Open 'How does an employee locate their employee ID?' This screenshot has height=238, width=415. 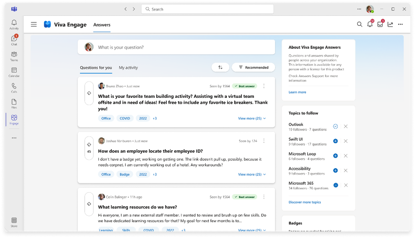click(150, 151)
